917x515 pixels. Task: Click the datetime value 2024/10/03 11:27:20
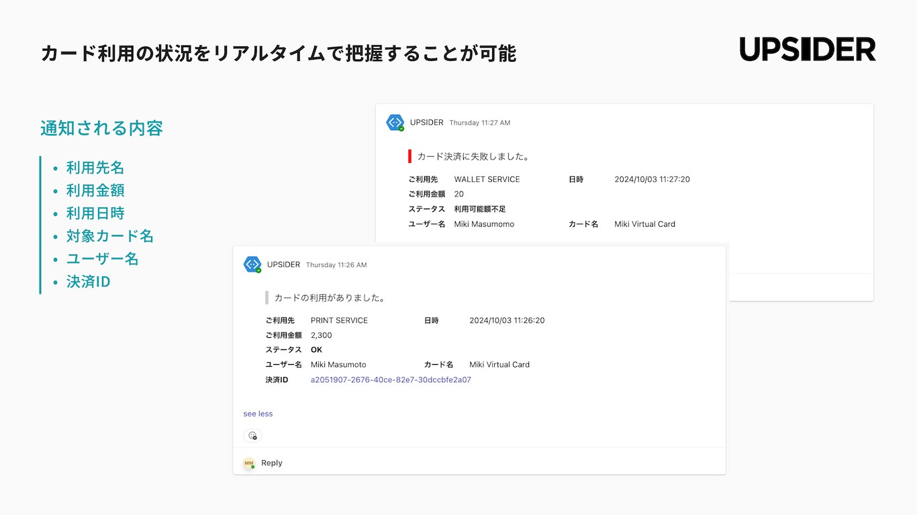tap(653, 180)
